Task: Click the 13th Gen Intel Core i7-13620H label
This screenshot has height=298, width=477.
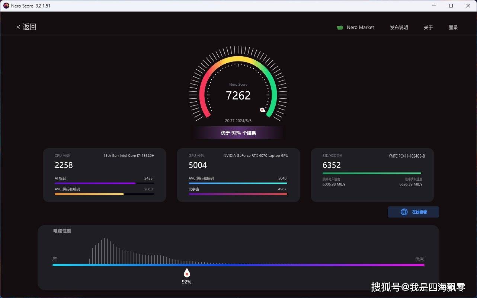Action: point(129,156)
